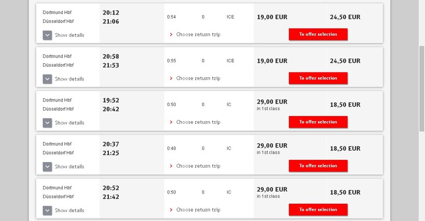Choose return trip for the 19:52 IC
Viewport: 425px width, 221px height.
tap(195, 122)
